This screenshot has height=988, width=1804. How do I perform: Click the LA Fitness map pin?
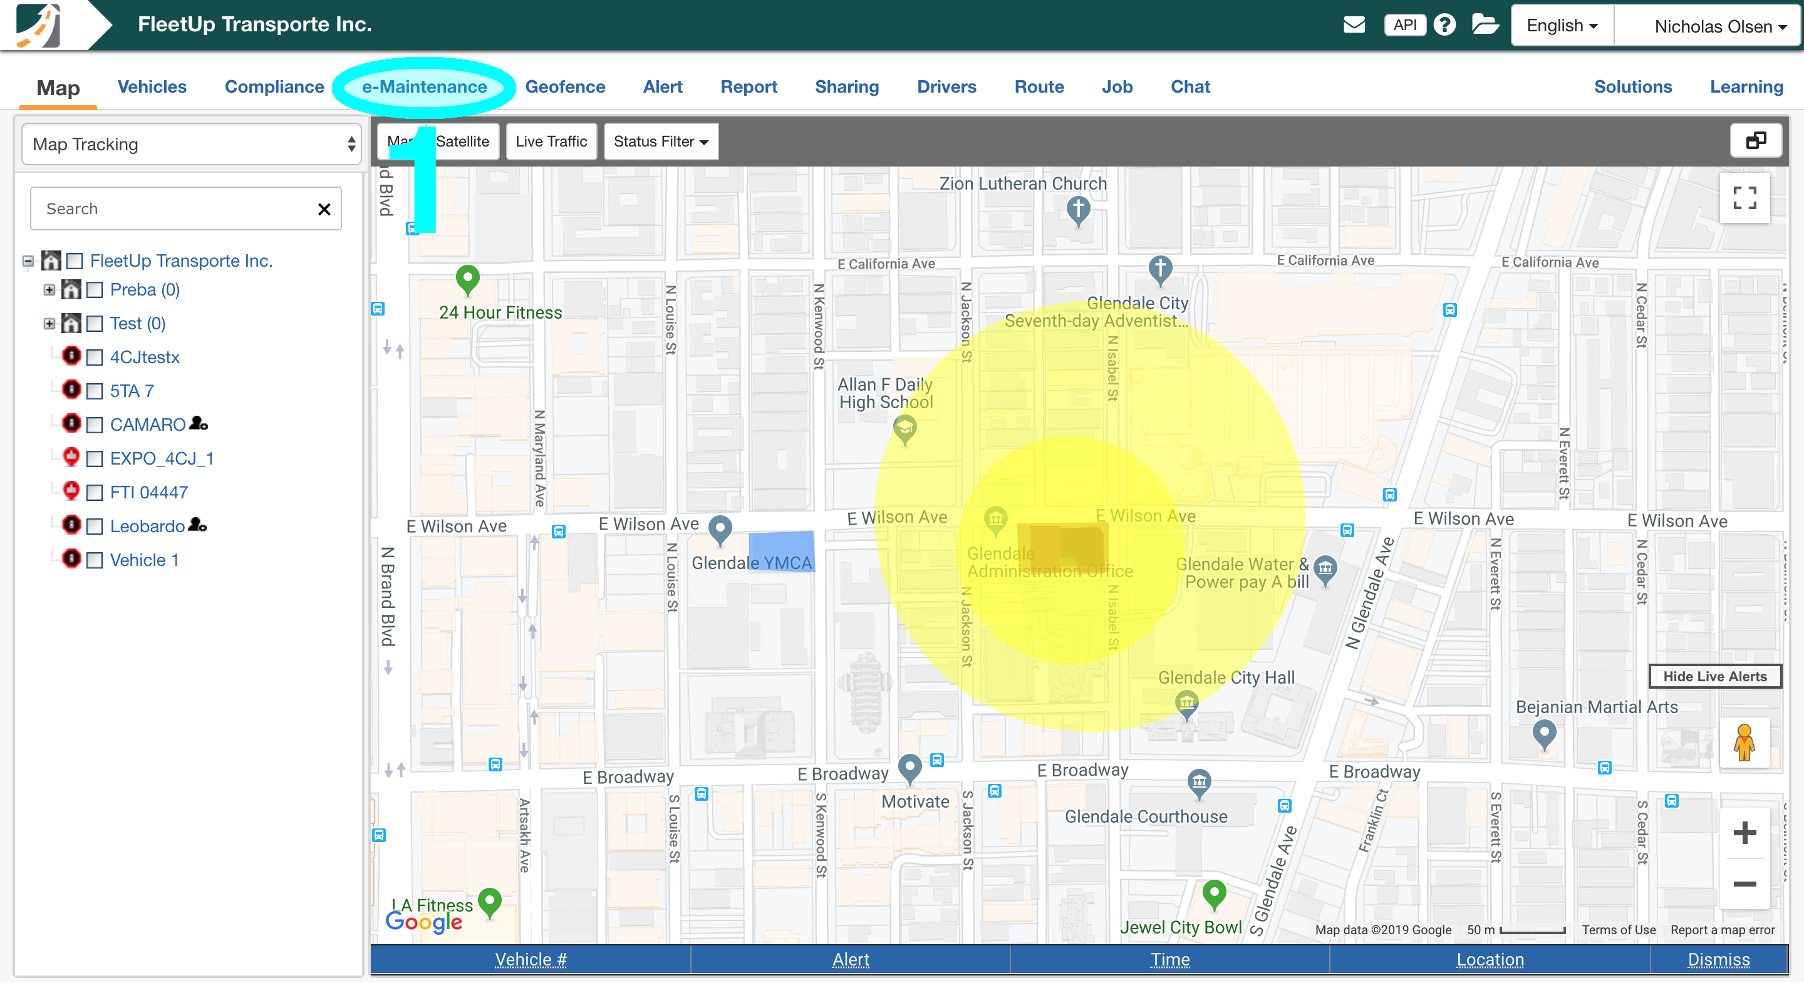489,905
